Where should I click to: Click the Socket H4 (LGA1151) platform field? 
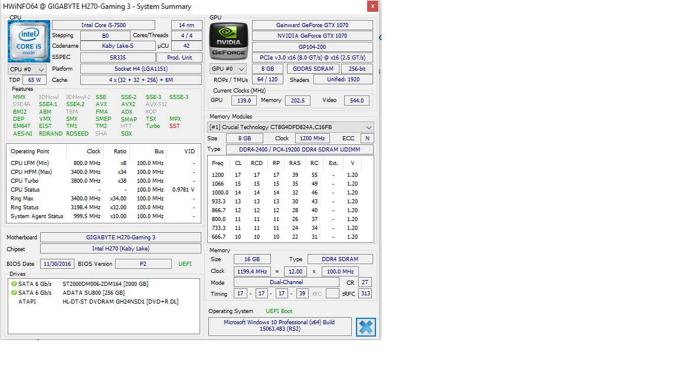(x=141, y=68)
